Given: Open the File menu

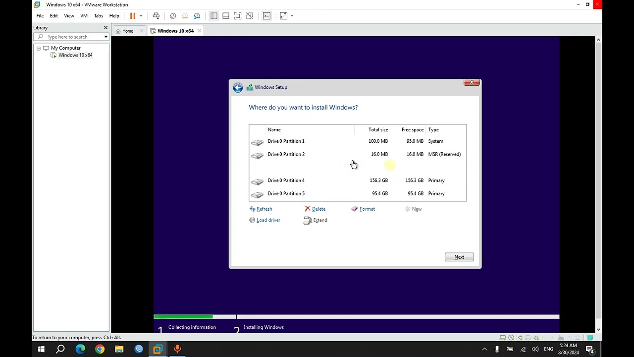Looking at the screenshot, I should click(x=40, y=16).
